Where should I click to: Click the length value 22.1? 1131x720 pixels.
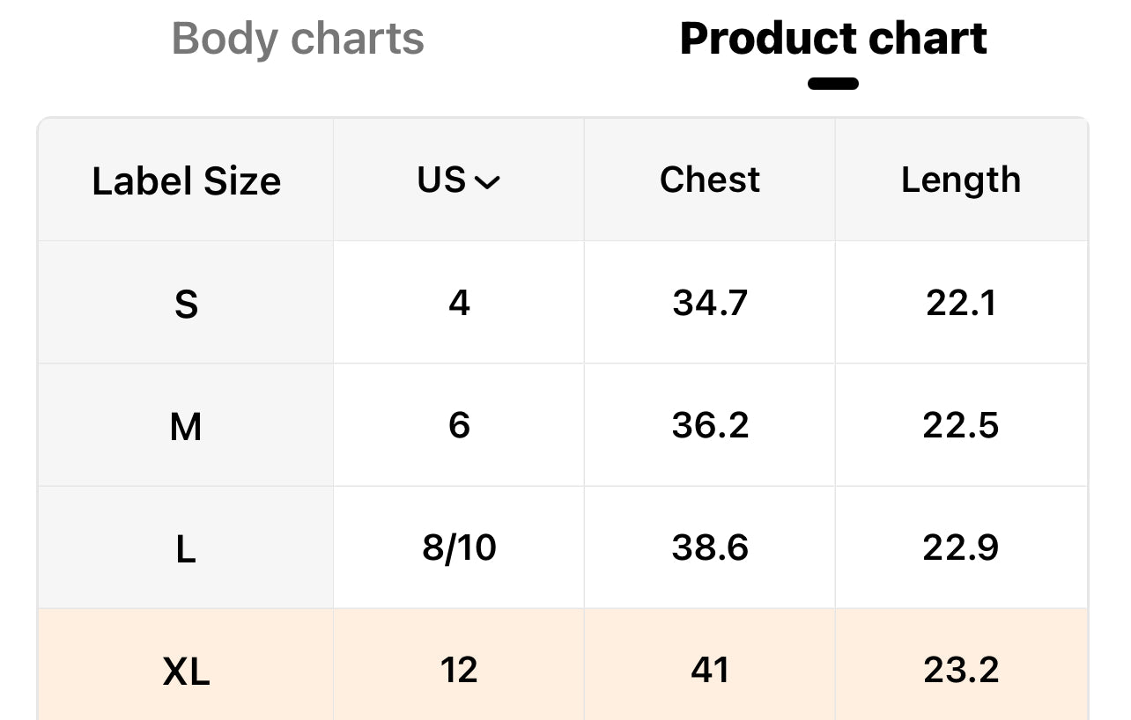(960, 303)
